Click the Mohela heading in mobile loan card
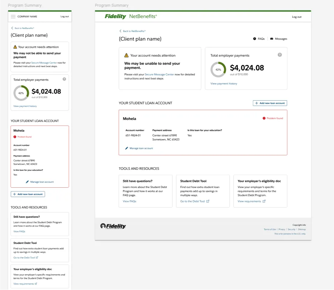This screenshot has width=334, height=290. (x=19, y=131)
